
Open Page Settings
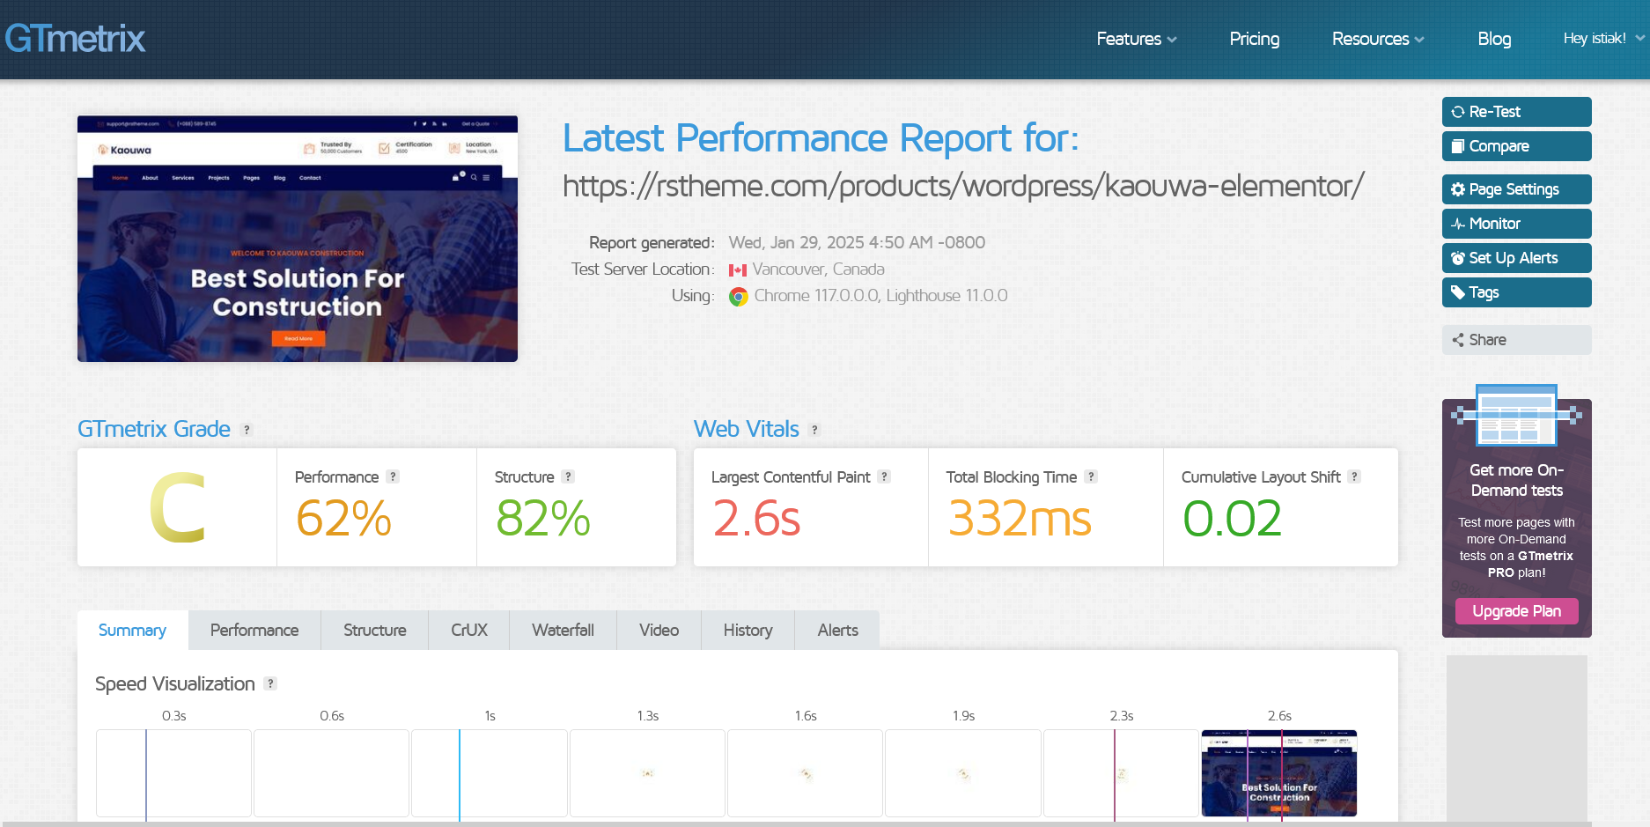pyautogui.click(x=1516, y=189)
